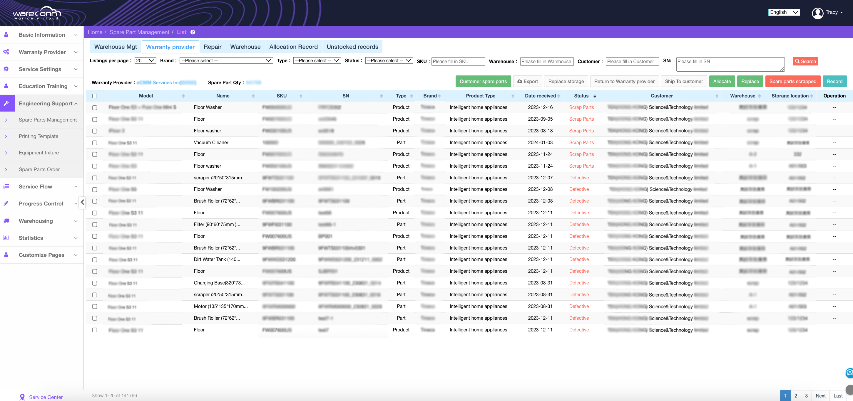Screen dimensions: 853x401
Task: Click the Progress Control pencil icon
Action: tap(6, 203)
